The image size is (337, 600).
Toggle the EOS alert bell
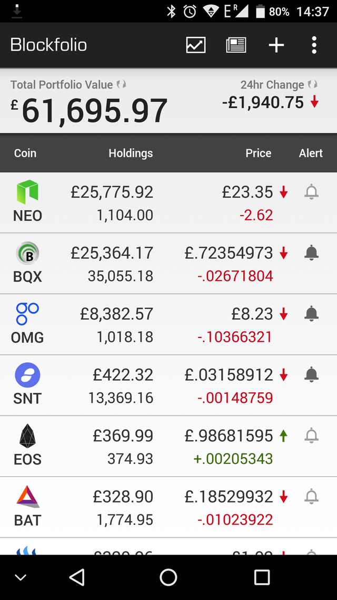[312, 436]
